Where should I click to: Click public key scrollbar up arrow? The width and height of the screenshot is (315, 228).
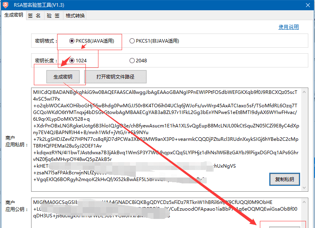pyautogui.click(x=304, y=202)
